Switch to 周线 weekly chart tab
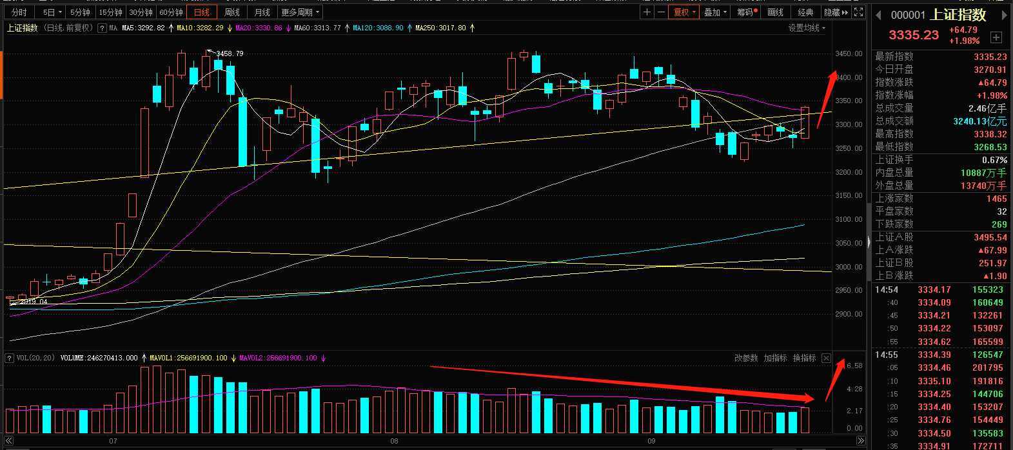Screen dimensions: 1013x450 pyautogui.click(x=232, y=12)
